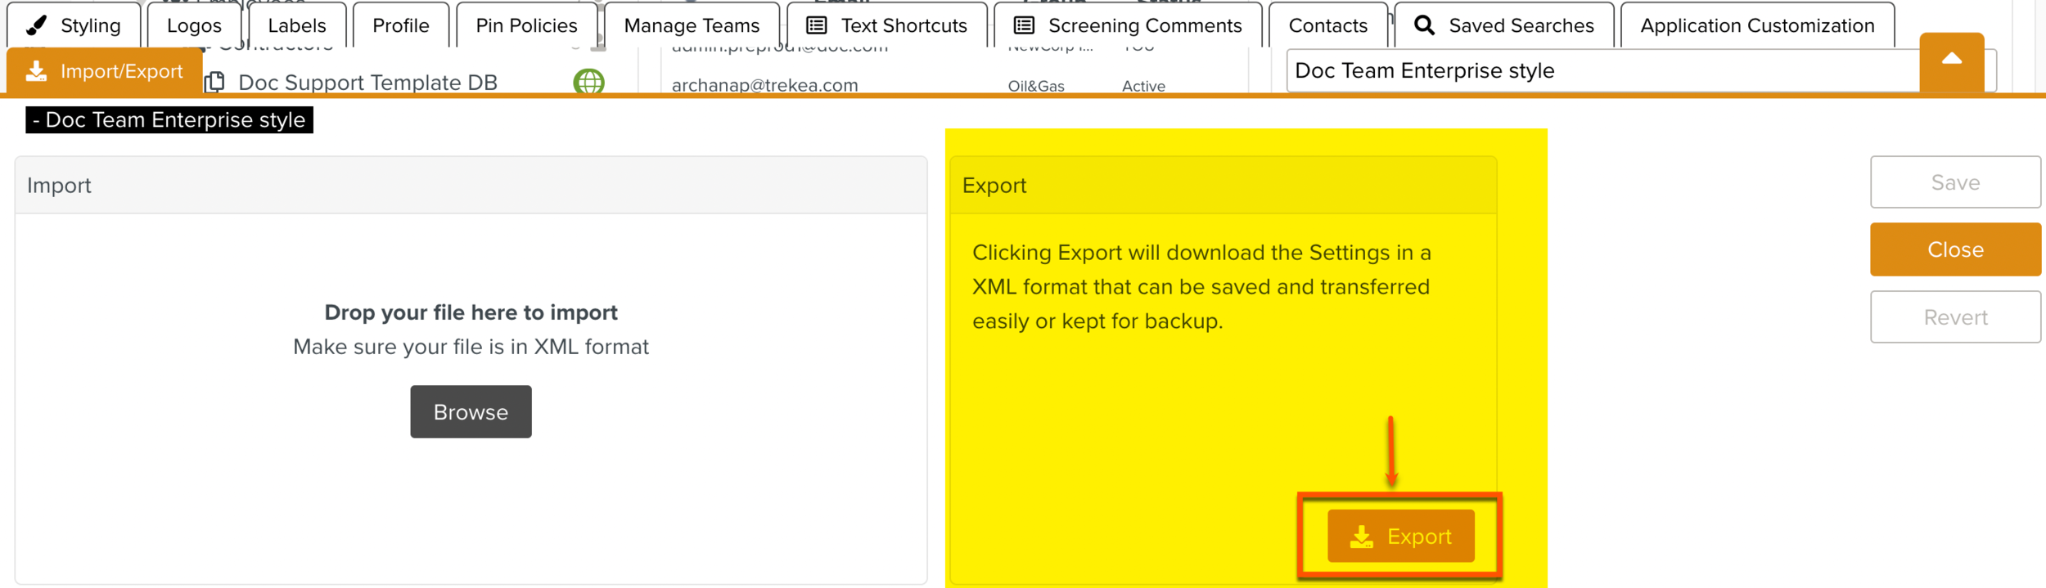Open the Text Shortcuts tab

[887, 25]
